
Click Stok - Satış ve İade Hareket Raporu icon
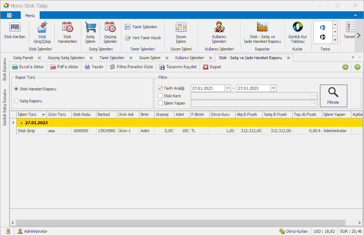262,28
